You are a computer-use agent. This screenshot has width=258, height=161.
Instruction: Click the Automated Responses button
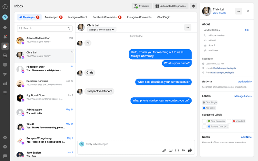pos(170,6)
